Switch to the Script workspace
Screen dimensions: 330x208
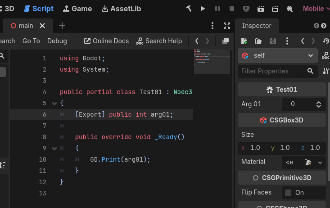pyautogui.click(x=39, y=9)
